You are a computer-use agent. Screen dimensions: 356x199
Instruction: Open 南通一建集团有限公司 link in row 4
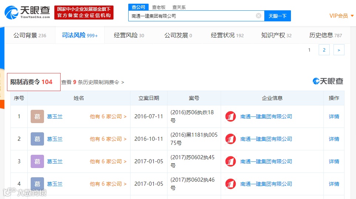tap(266, 184)
